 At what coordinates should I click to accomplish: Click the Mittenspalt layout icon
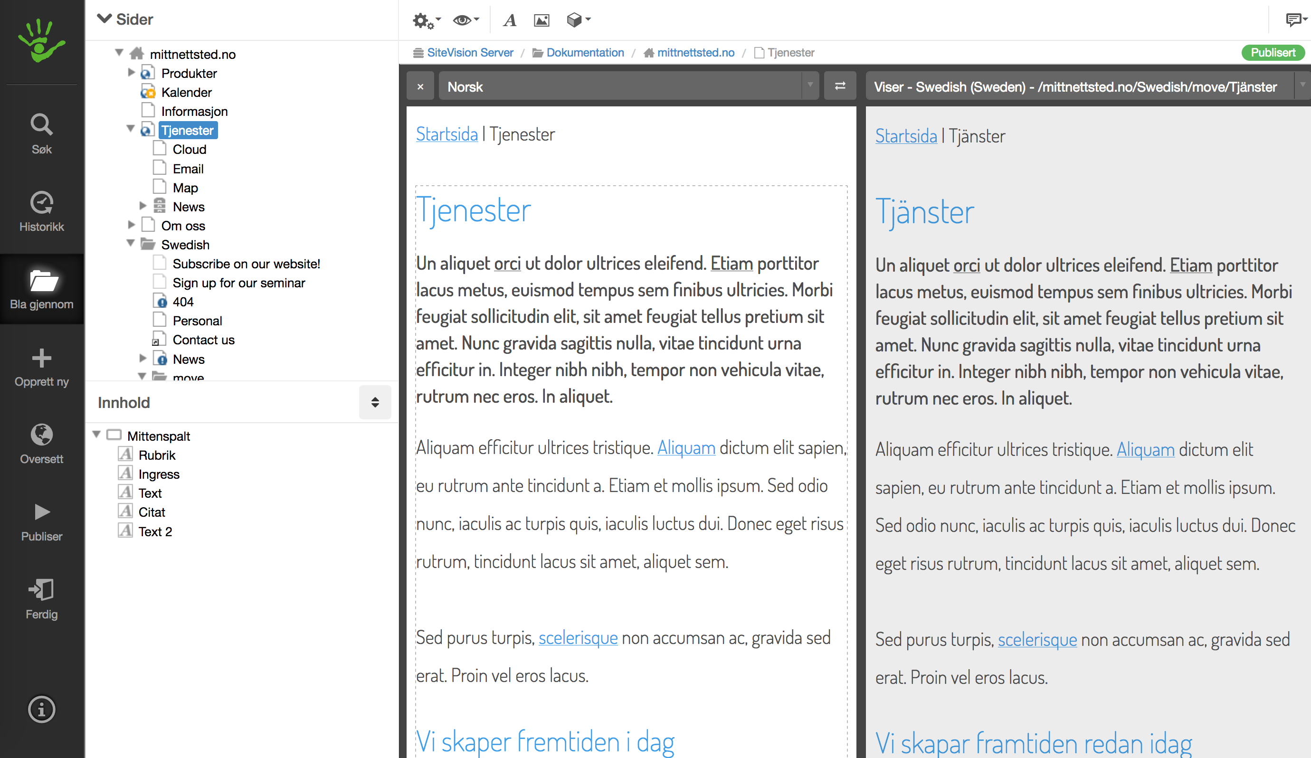tap(114, 435)
